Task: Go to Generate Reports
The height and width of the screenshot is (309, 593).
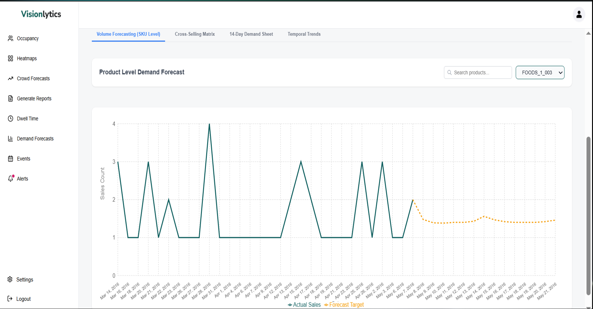Action: pos(34,99)
